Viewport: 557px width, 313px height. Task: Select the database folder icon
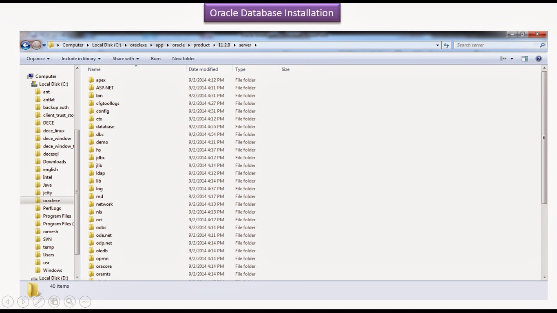91,126
